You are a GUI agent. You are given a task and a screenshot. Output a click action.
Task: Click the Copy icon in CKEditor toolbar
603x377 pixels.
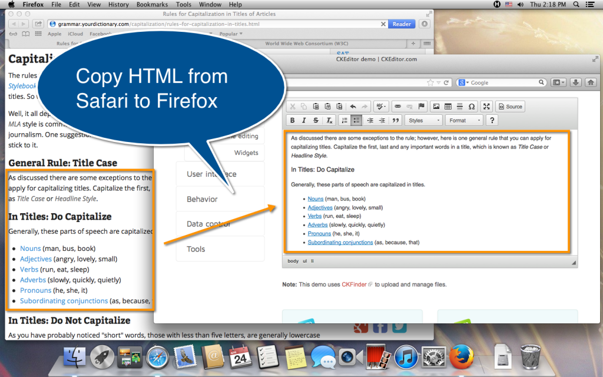[304, 107]
